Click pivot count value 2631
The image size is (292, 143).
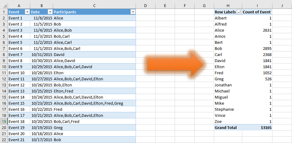pos(257,30)
